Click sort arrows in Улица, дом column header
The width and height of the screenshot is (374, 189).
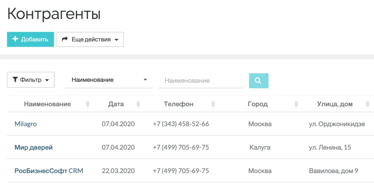coord(367,104)
